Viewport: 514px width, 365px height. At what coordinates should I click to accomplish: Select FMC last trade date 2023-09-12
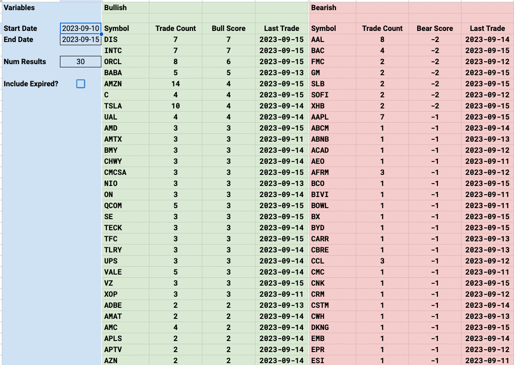coord(487,62)
